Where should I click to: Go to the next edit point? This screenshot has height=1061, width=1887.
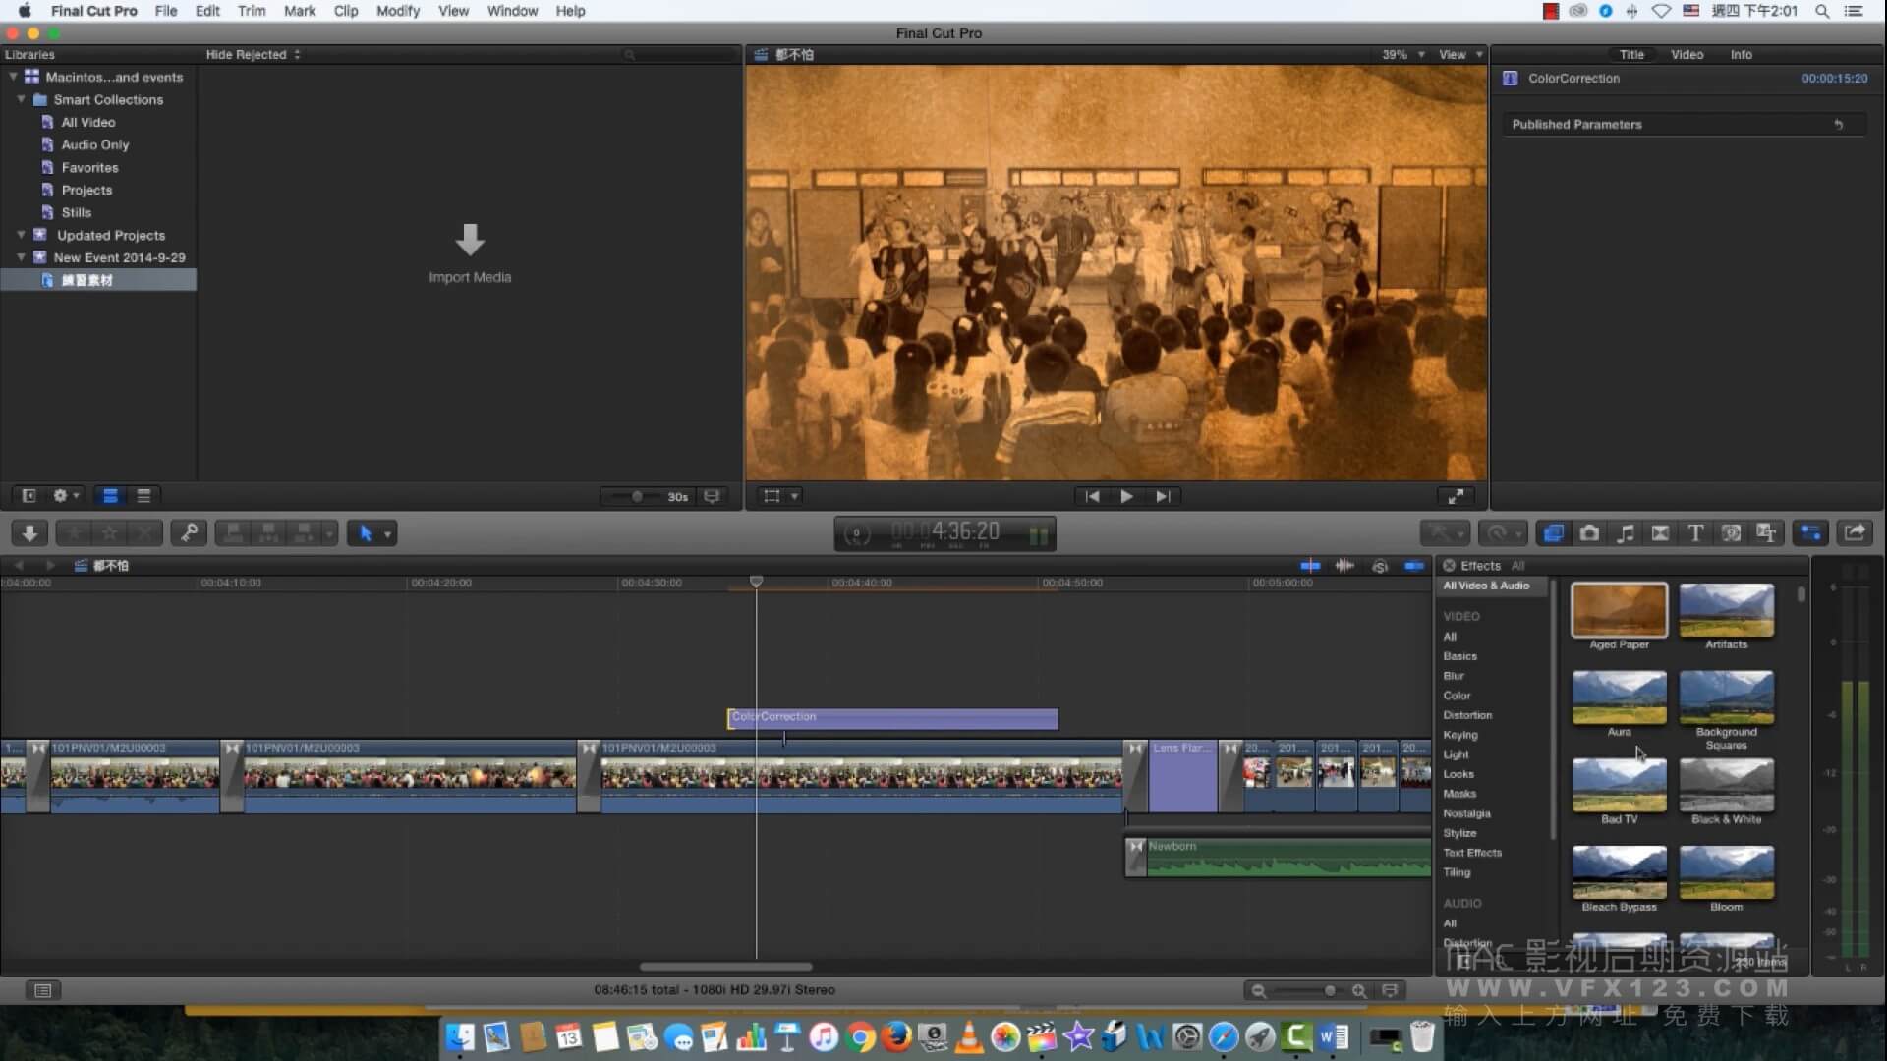click(x=1163, y=496)
